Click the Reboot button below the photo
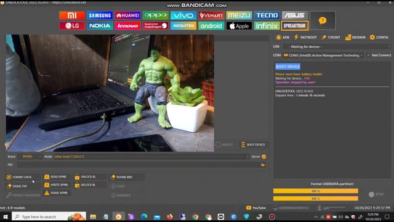Screen dimensions: 394x222 click(225, 144)
